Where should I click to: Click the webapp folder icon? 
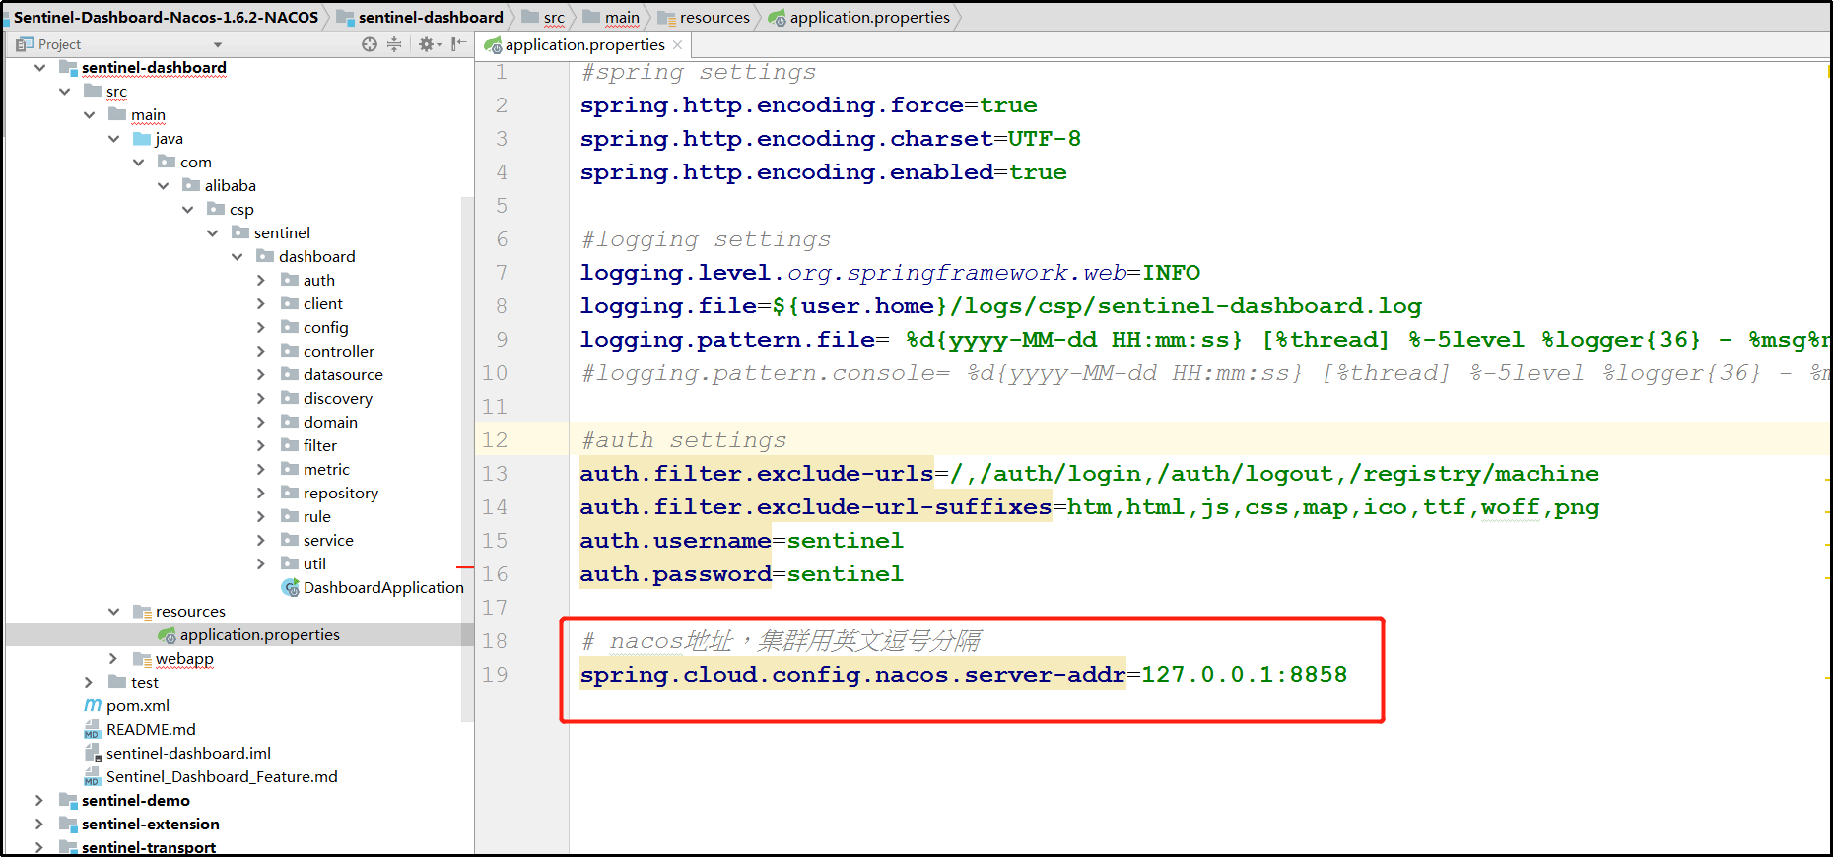pos(142,659)
